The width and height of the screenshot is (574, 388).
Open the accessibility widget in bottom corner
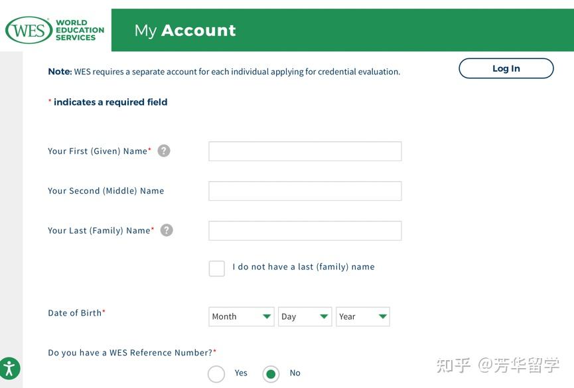pyautogui.click(x=9, y=369)
